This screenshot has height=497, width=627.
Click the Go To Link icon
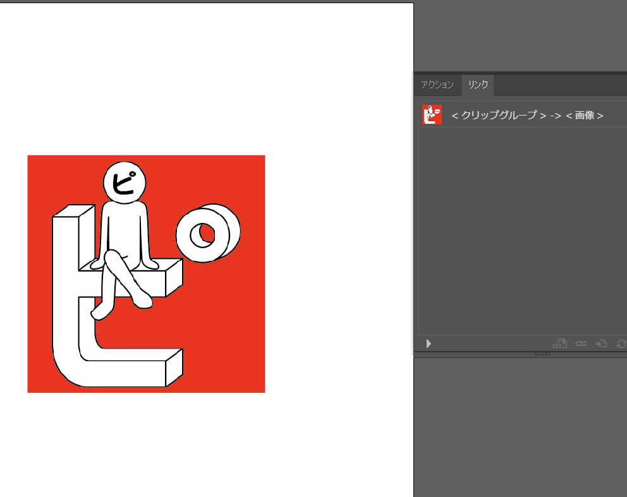coord(601,344)
